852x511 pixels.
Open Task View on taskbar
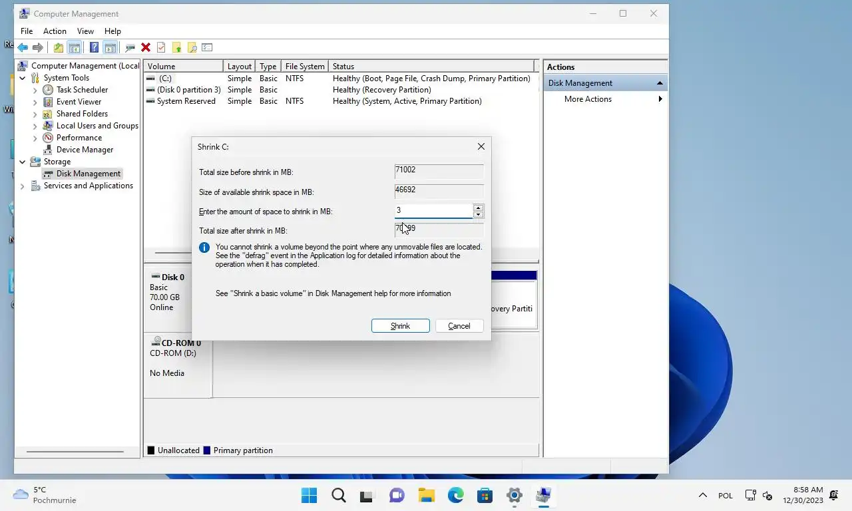click(x=367, y=495)
